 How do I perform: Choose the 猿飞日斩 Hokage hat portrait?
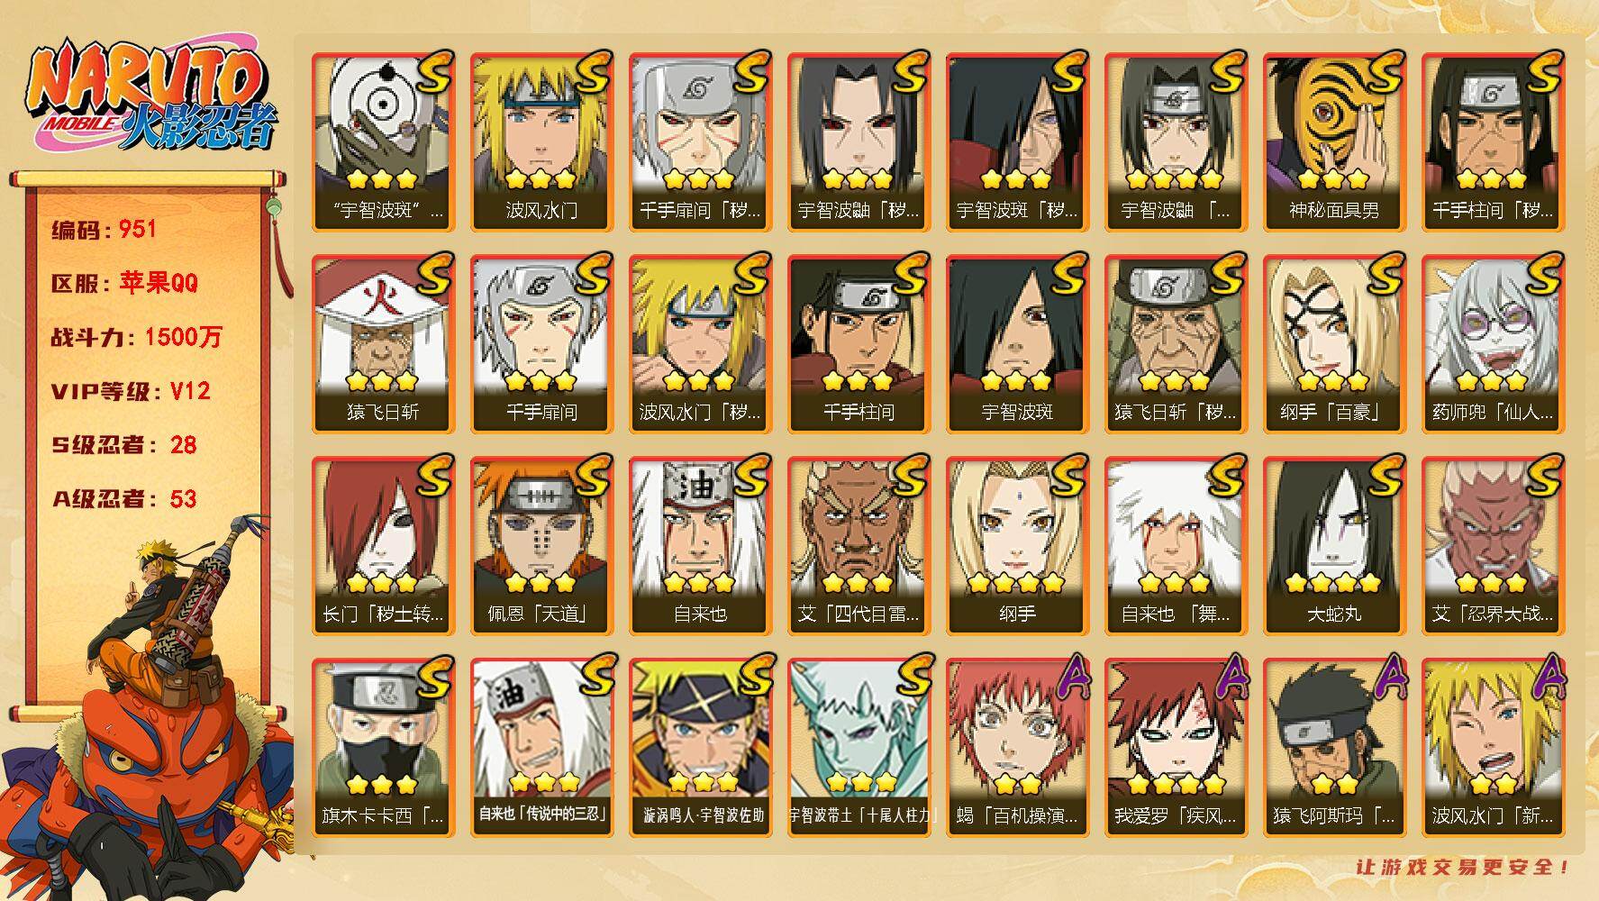[383, 344]
